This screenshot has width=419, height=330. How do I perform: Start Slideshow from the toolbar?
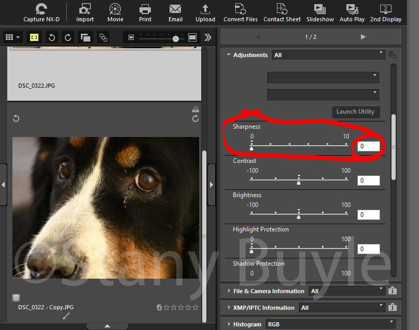[x=320, y=12]
